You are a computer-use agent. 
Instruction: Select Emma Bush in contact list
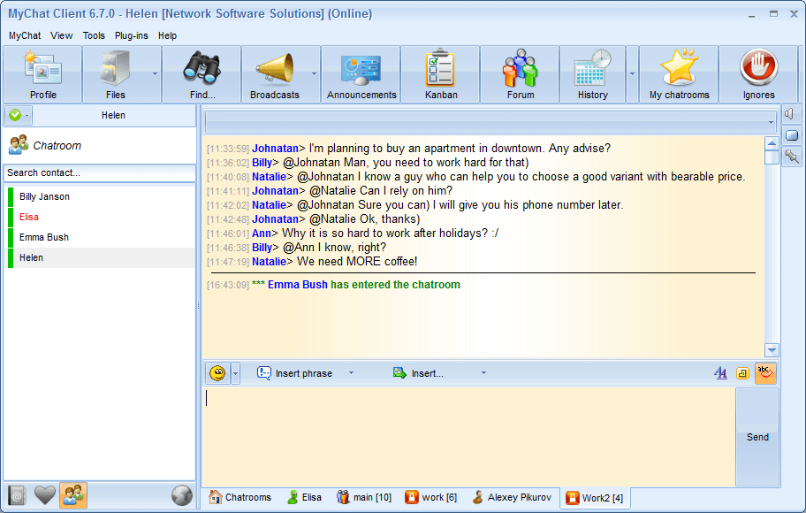tap(101, 237)
